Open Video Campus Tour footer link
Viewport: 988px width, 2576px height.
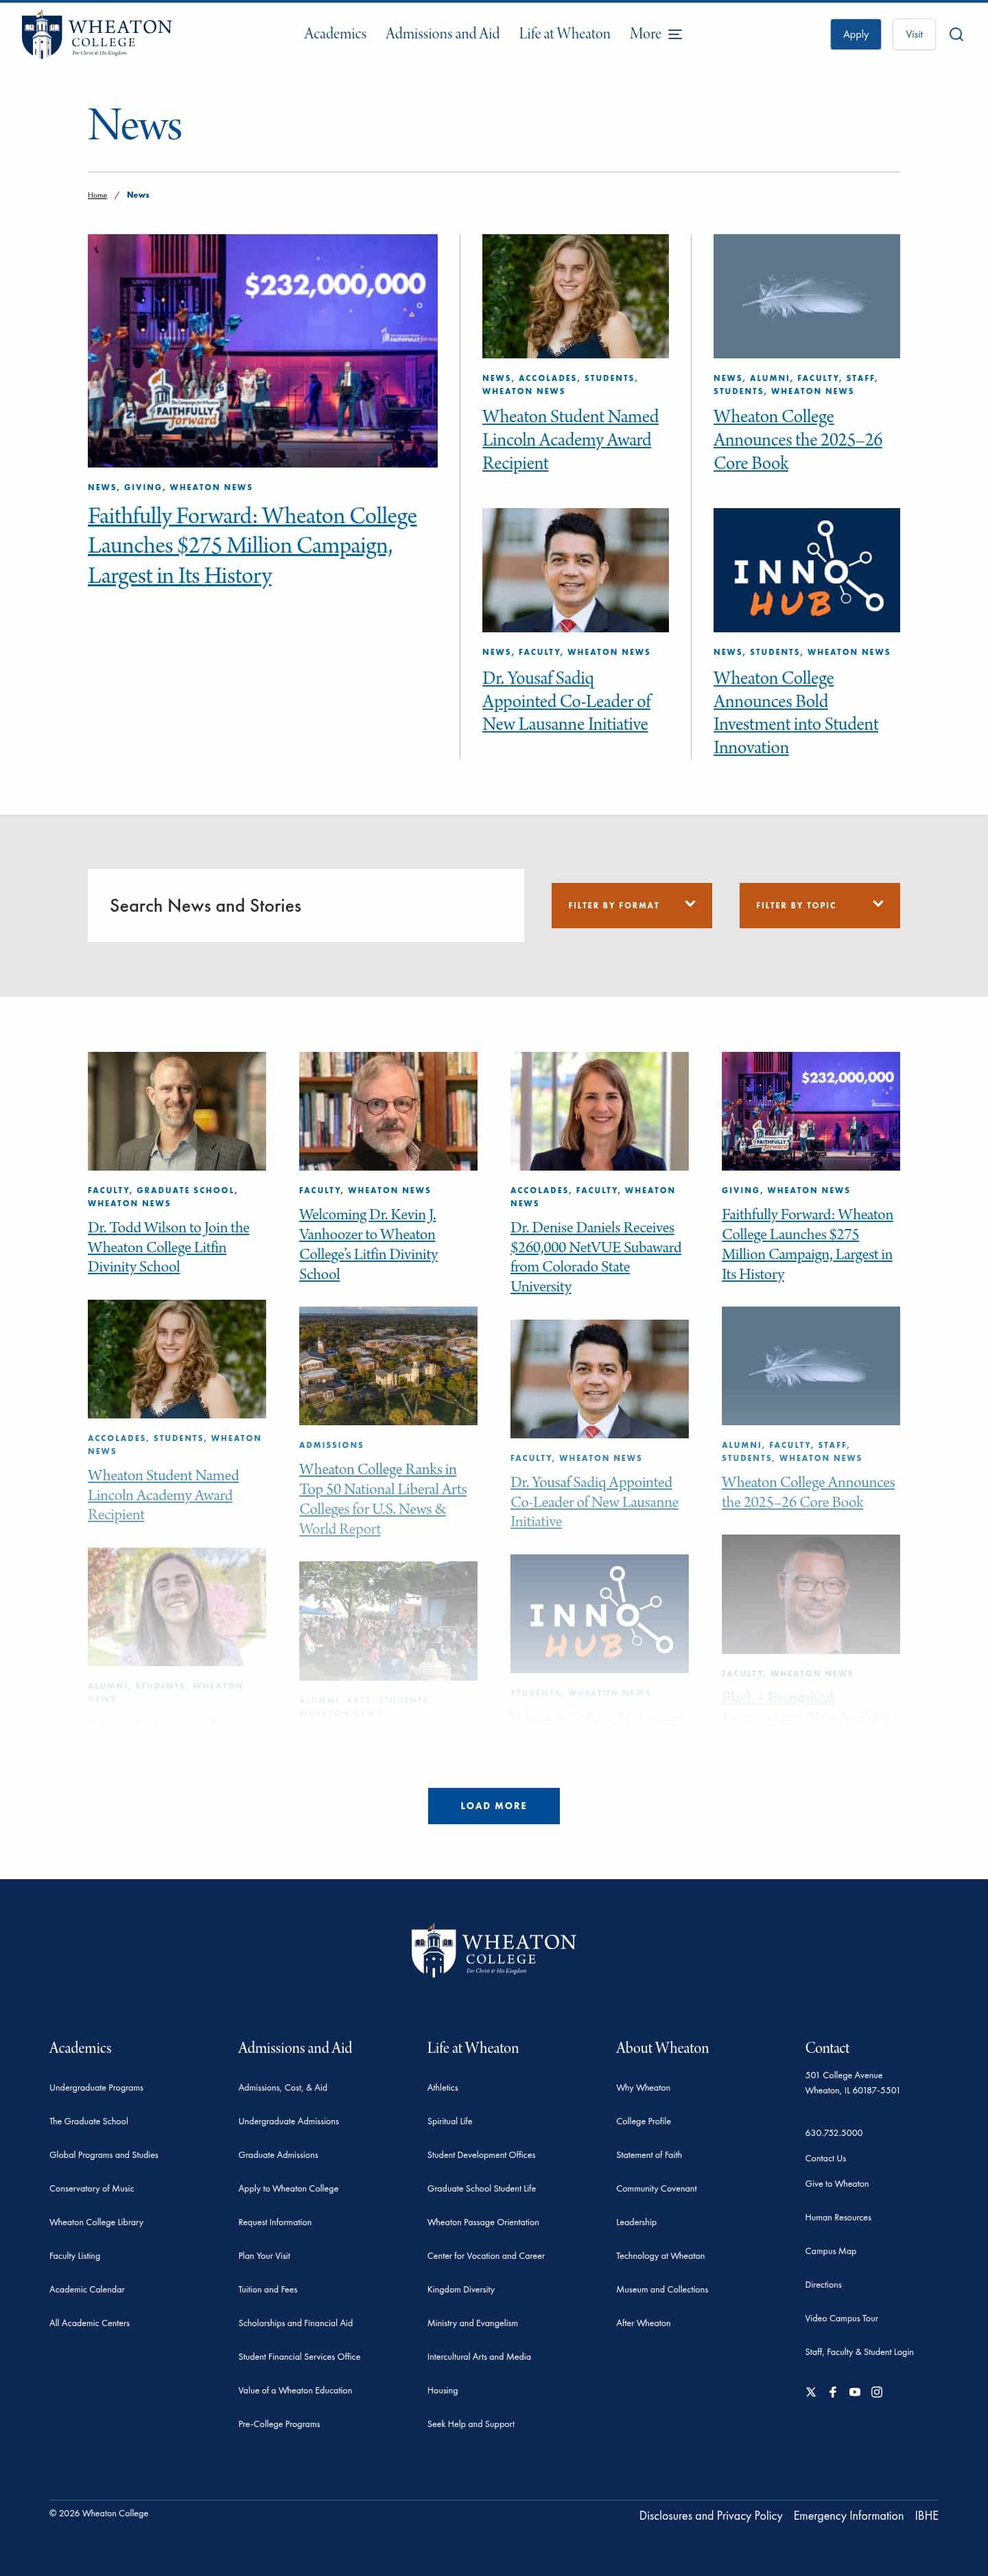(841, 2318)
